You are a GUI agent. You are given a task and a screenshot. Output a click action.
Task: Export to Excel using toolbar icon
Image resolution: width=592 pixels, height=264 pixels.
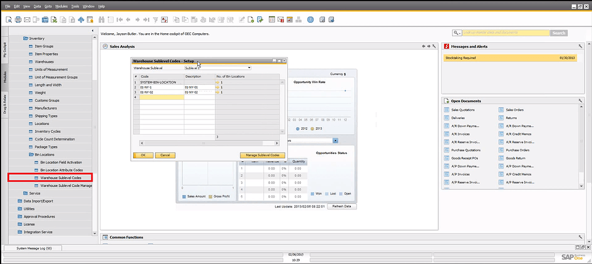(x=54, y=20)
